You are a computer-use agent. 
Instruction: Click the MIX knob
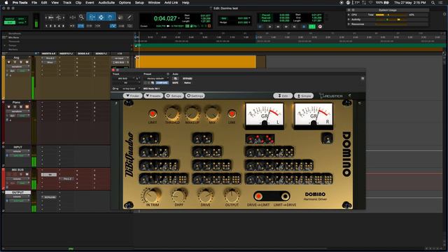click(212, 113)
